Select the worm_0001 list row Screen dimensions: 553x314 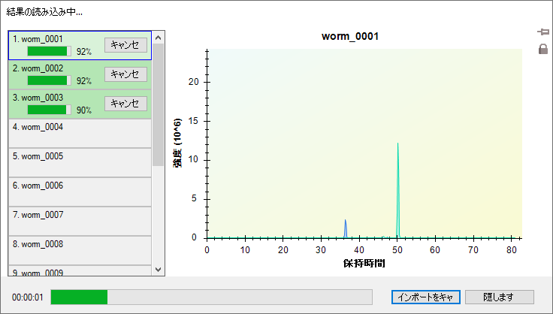pos(80,45)
